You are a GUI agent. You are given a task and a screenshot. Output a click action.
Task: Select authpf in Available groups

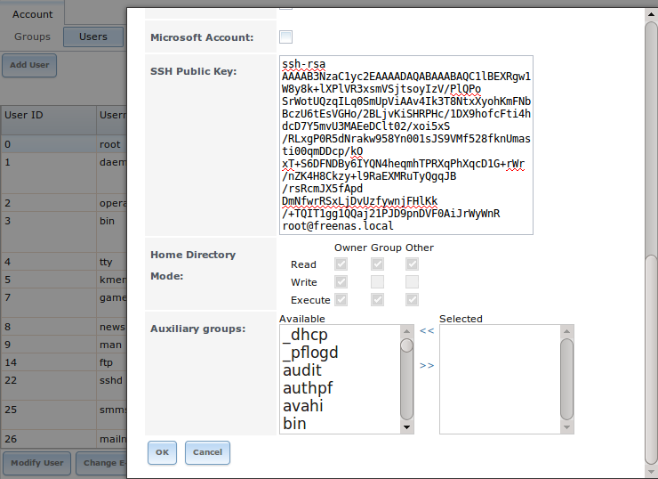click(341, 388)
